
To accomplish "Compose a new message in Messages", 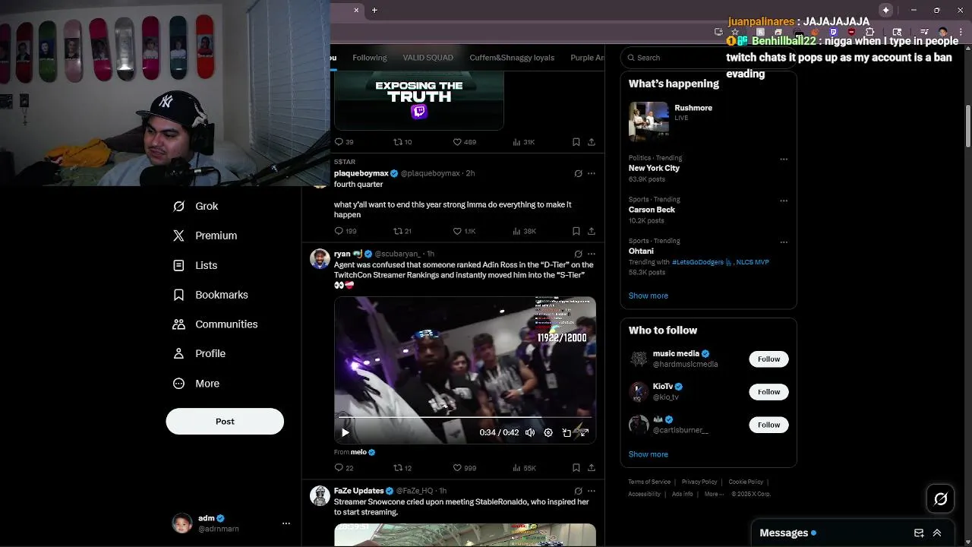I will pyautogui.click(x=919, y=533).
